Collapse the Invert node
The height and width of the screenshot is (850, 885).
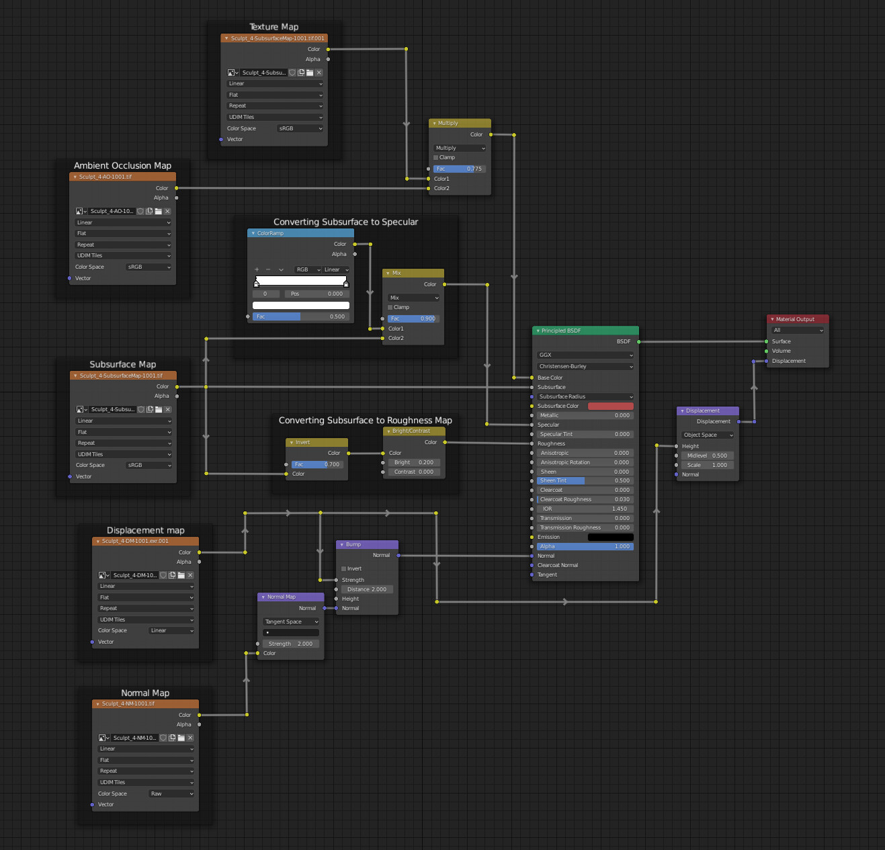click(x=292, y=442)
